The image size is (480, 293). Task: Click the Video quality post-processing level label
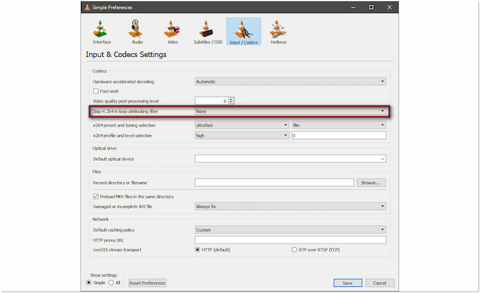tap(125, 101)
